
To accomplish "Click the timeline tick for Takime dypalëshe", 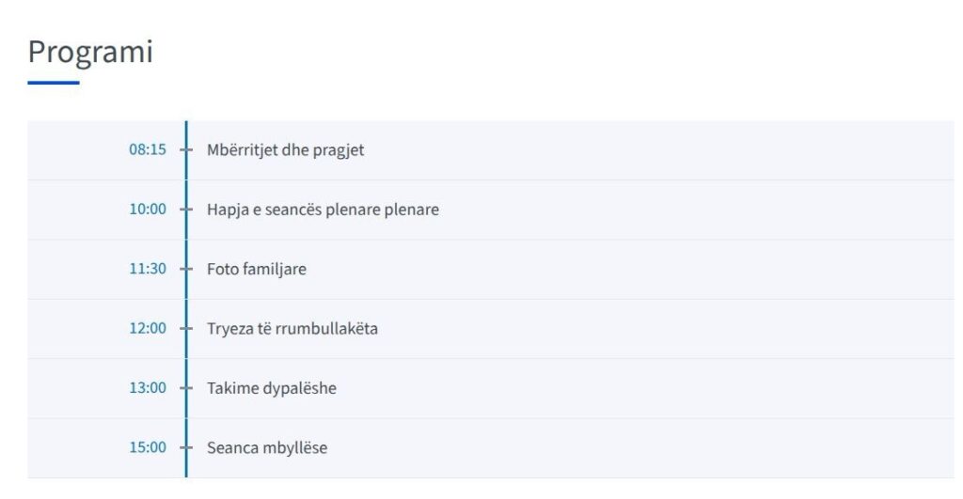I will (185, 388).
